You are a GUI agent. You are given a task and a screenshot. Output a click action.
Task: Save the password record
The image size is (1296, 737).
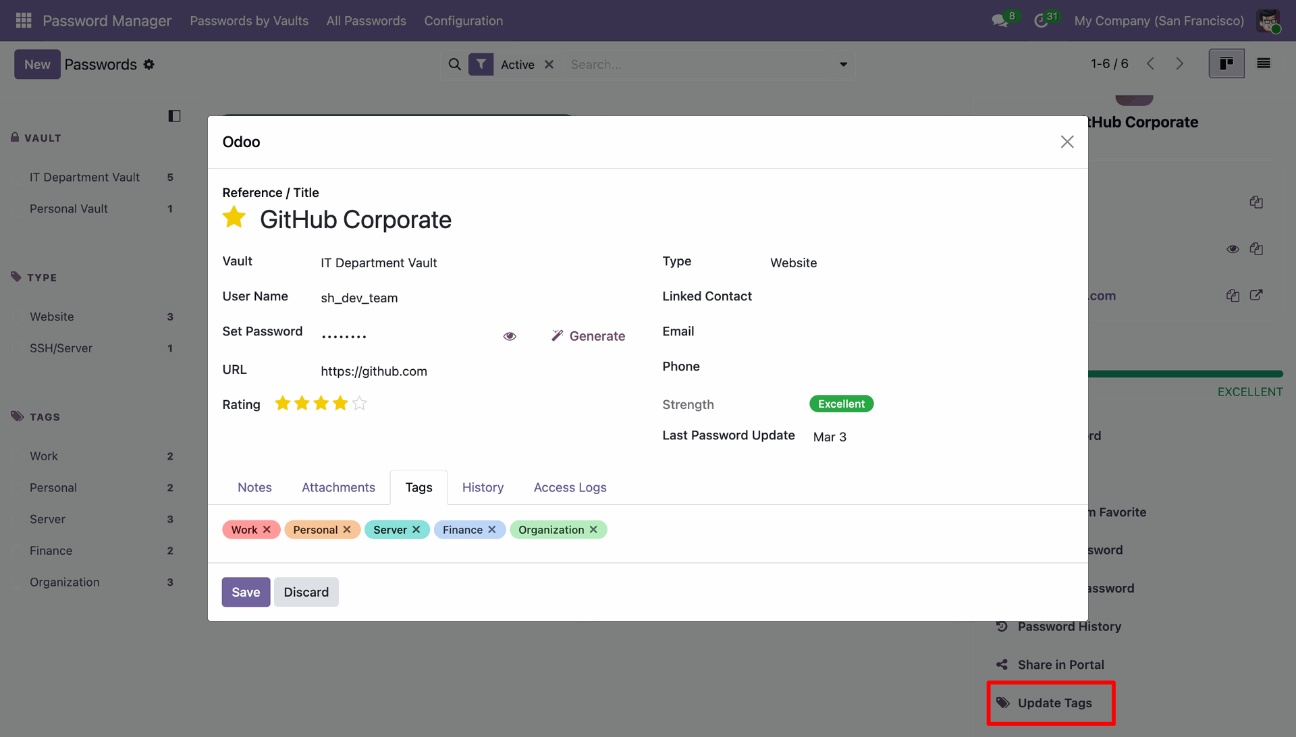tap(246, 592)
